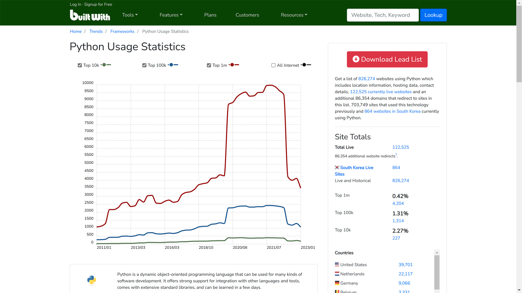Enable the All Internet checkbox
Viewport: 522px width, 293px height.
pyautogui.click(x=274, y=65)
